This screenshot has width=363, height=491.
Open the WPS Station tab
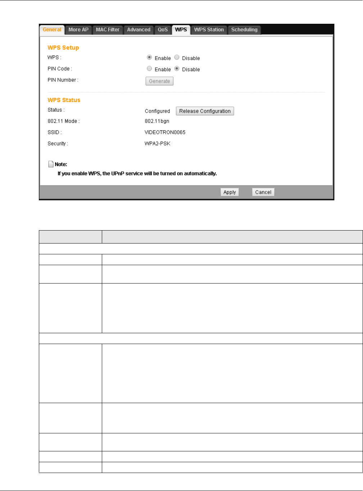[x=209, y=30]
